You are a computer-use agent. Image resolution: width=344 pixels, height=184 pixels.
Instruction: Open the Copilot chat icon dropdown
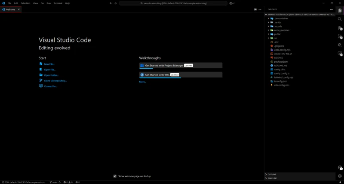232,3
